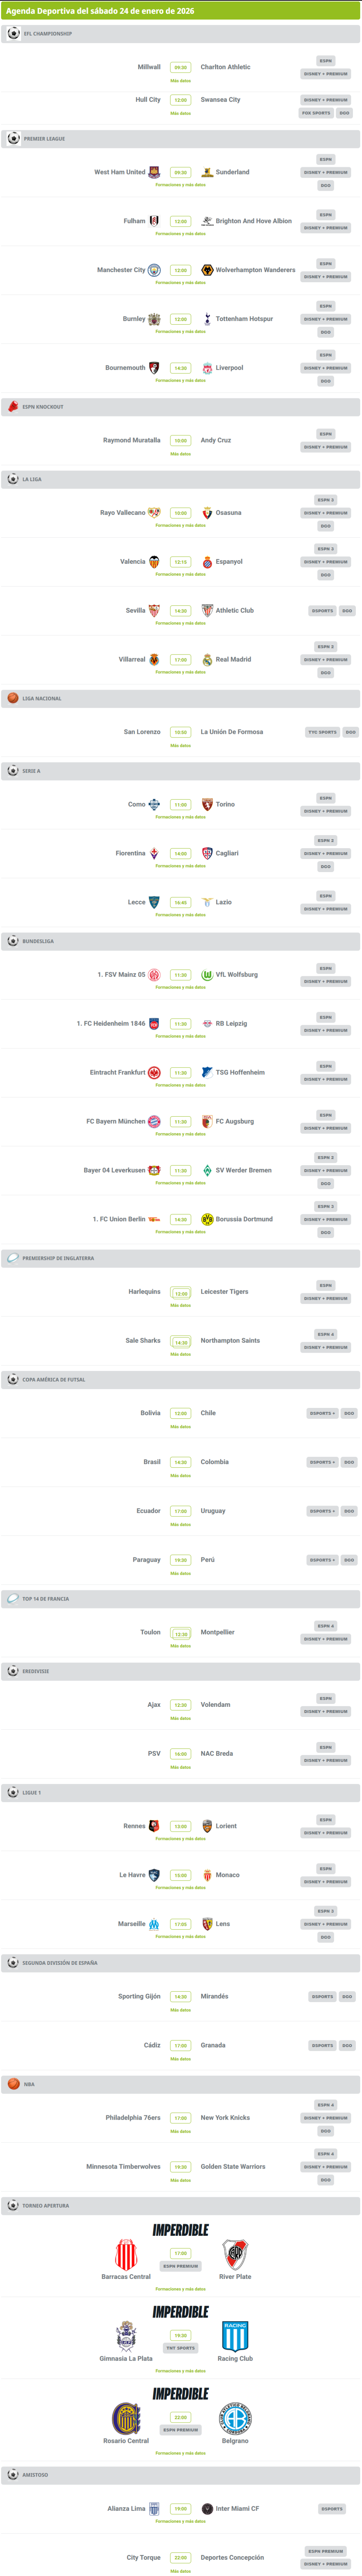Click the Inter Miami CF crest
This screenshot has height=2576, width=362.
coord(207,2508)
